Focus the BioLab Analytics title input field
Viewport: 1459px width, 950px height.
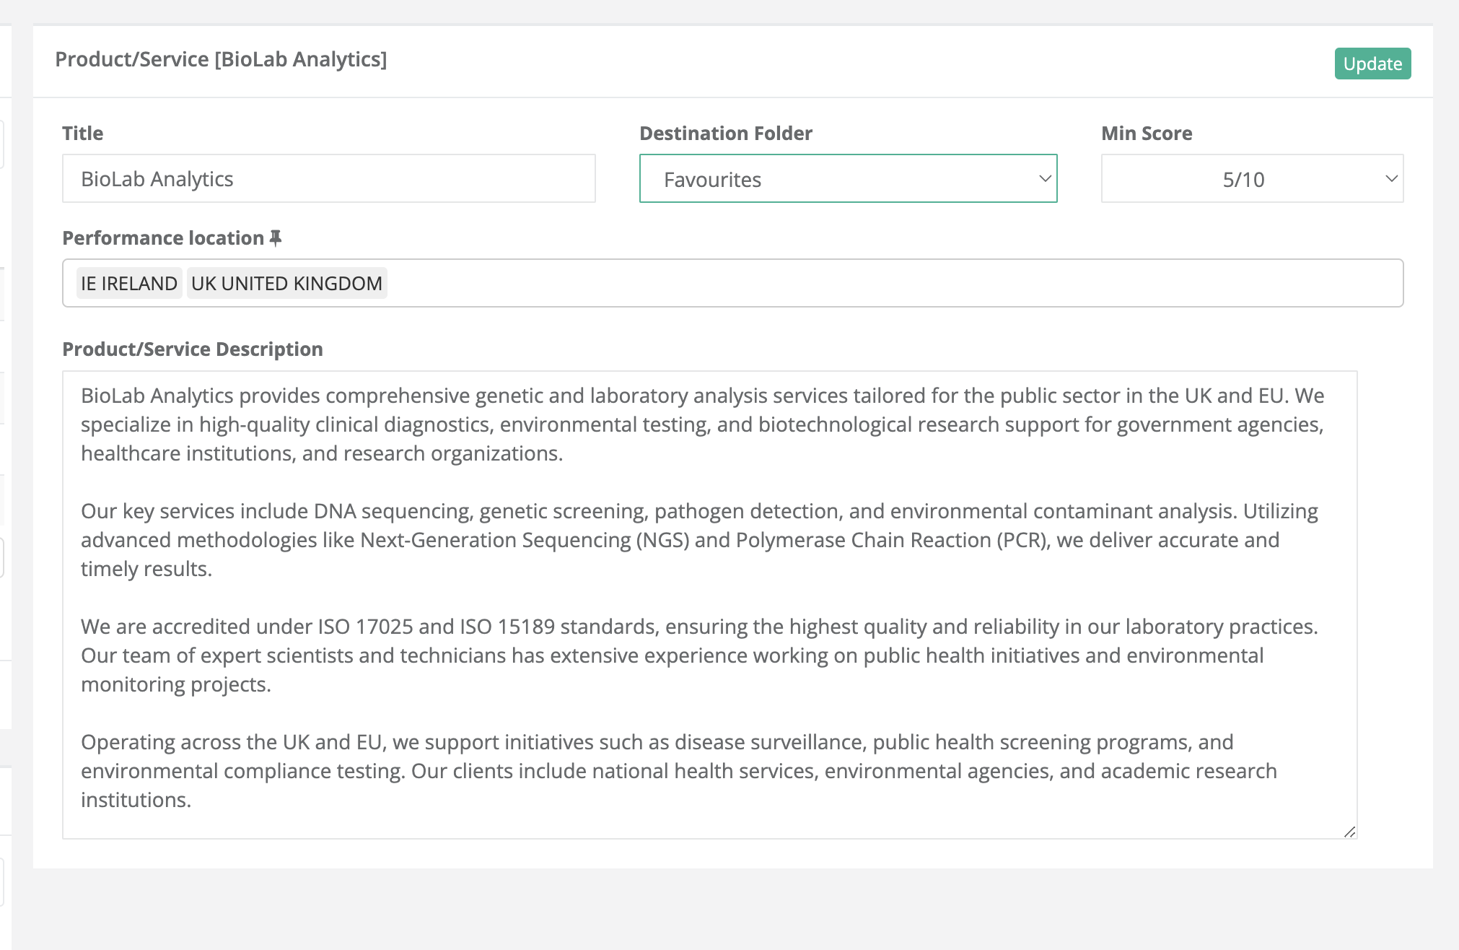click(x=328, y=178)
